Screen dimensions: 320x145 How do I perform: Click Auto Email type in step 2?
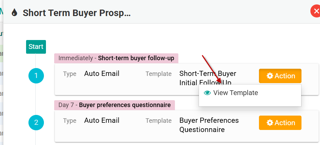[x=102, y=120]
